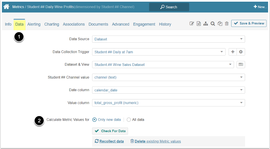Switch to the Alerting tab
This screenshot has width=270, height=149.
click(34, 24)
